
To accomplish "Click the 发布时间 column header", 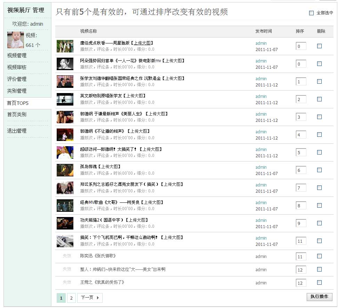I will point(264,31).
